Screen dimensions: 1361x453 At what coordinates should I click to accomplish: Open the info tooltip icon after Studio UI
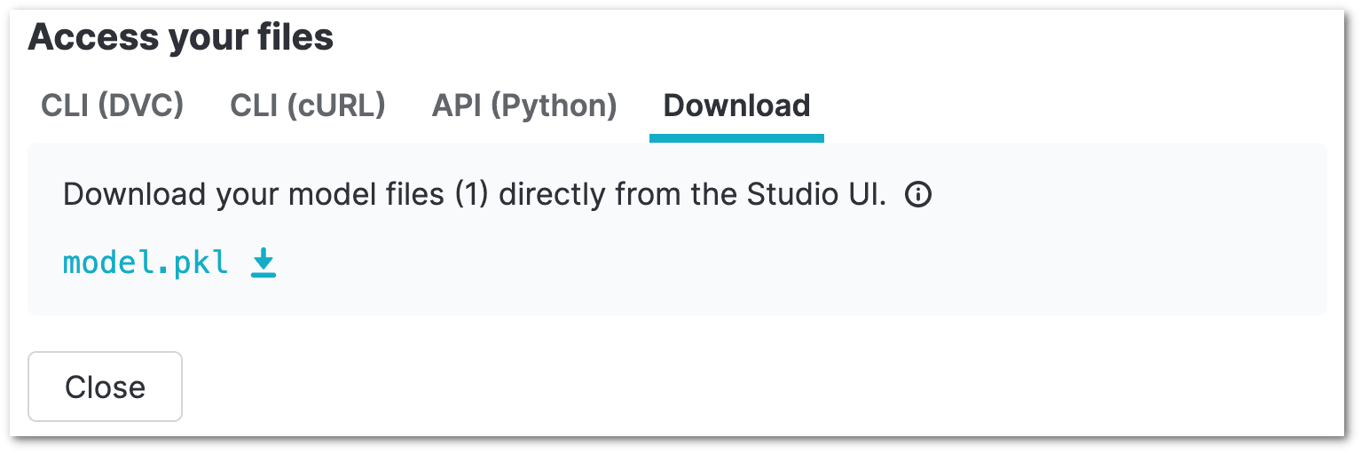pos(918,194)
